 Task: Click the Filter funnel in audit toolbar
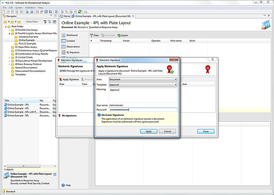(x=91, y=35)
